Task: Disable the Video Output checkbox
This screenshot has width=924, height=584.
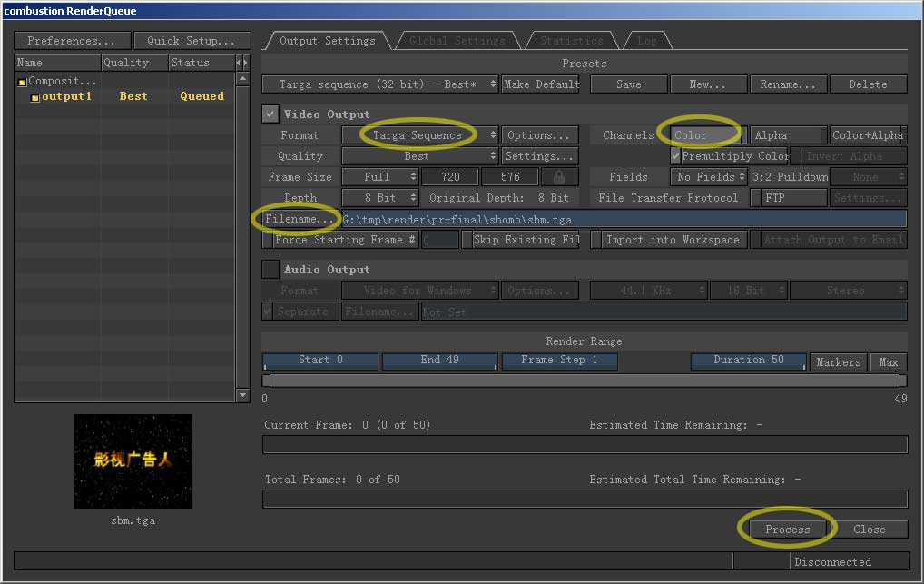Action: click(x=270, y=114)
